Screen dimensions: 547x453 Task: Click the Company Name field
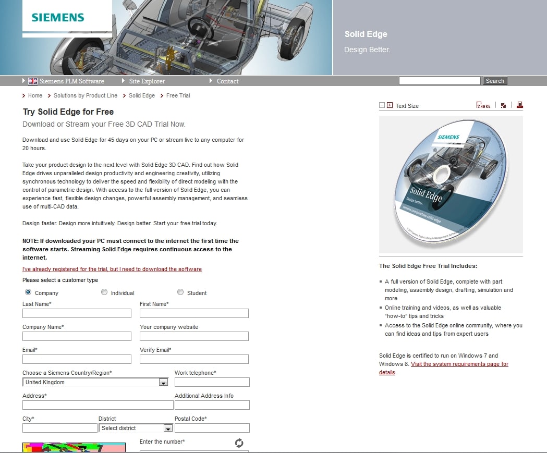(x=77, y=336)
